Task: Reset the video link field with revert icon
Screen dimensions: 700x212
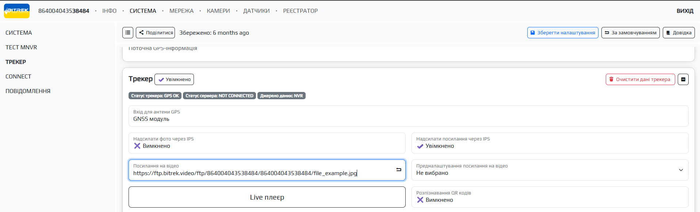Action: (x=399, y=170)
